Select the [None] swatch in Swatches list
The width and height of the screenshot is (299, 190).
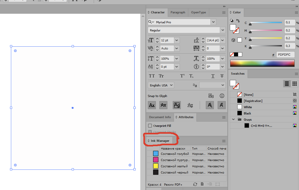264,95
